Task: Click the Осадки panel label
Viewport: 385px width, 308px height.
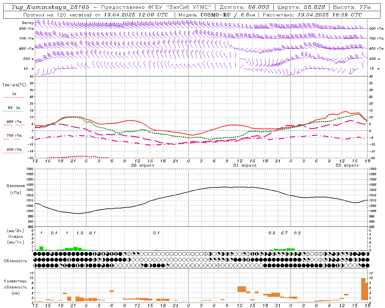Action: (15, 236)
